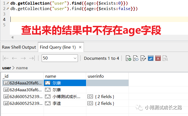
Task: Click the red remove document icon
Action: [x=158, y=58]
